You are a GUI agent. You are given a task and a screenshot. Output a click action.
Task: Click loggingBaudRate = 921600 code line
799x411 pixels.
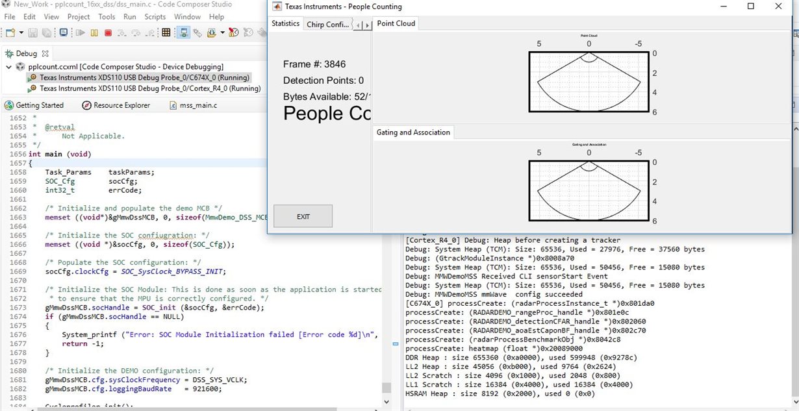point(133,389)
